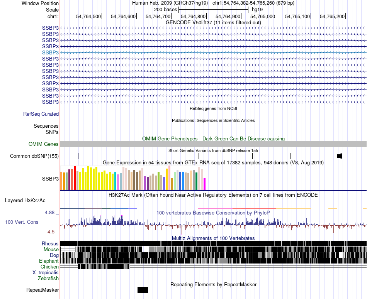Click the Chicken aligned sequence block

[104, 267]
